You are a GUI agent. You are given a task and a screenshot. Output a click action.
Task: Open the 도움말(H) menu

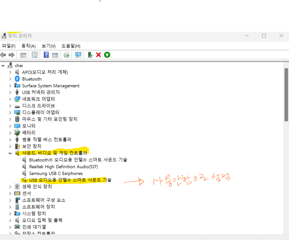[71, 46]
